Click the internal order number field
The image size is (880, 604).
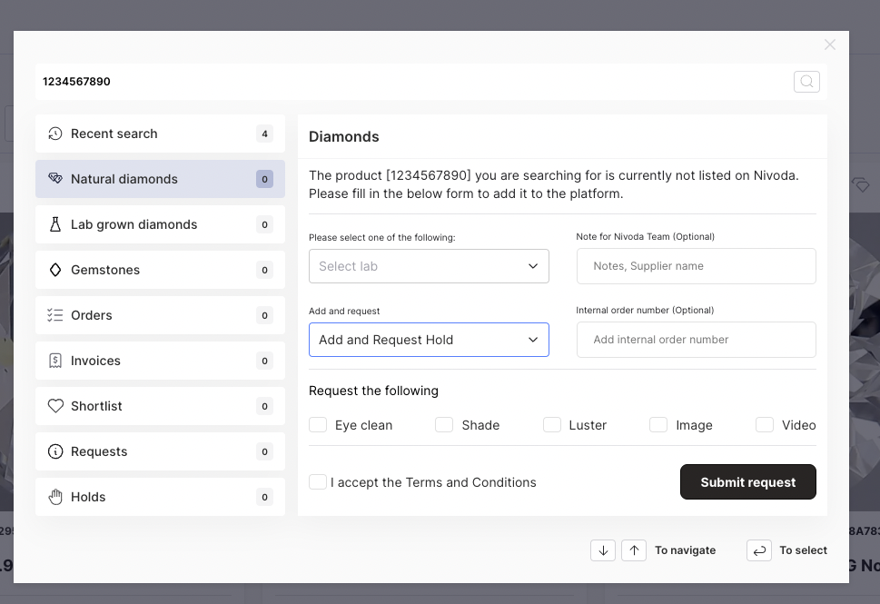(x=696, y=340)
